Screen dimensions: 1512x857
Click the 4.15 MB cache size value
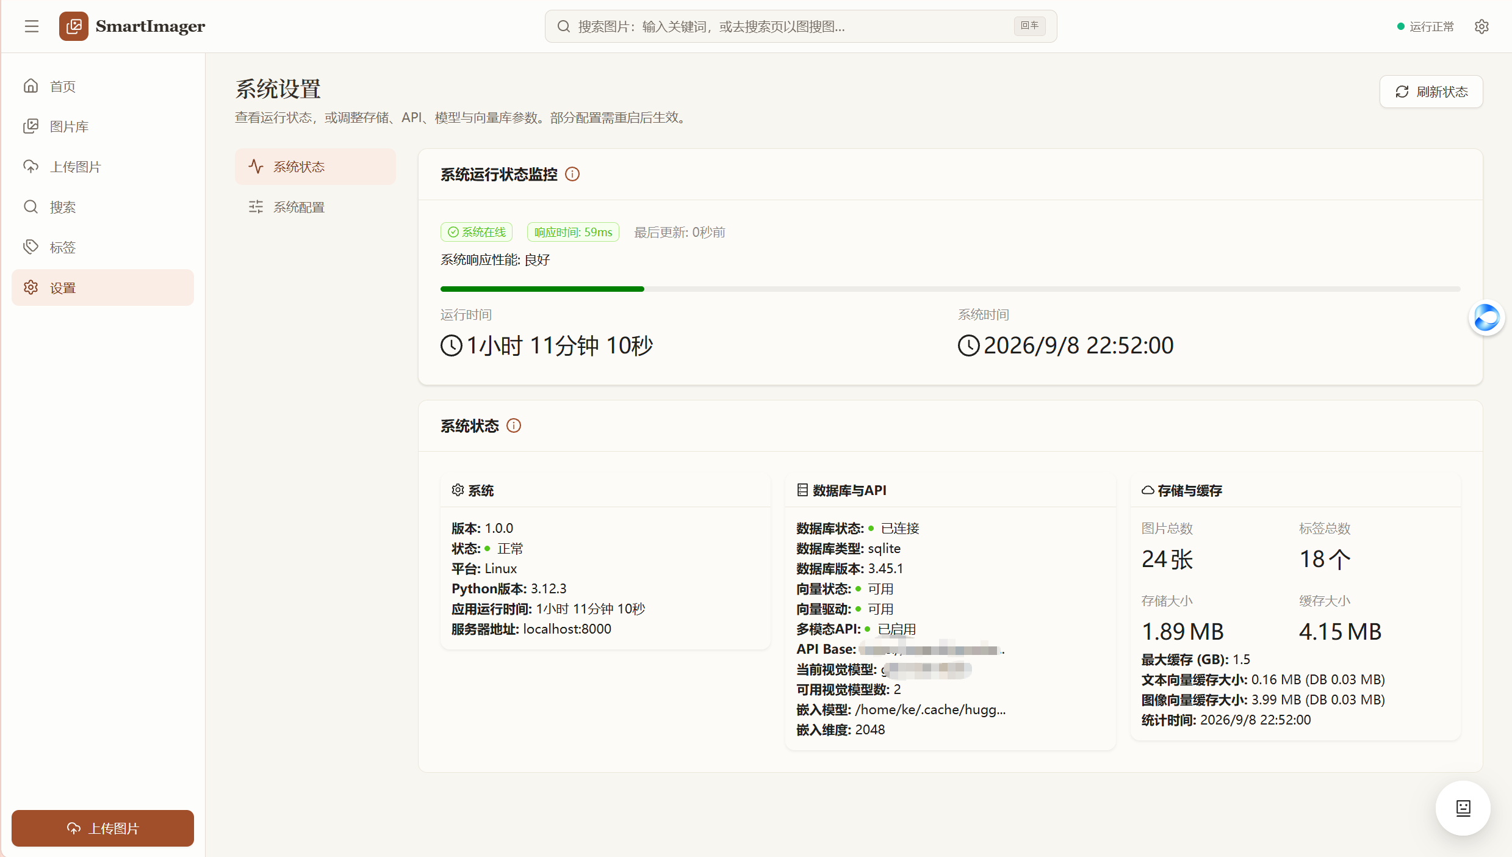[1341, 631]
